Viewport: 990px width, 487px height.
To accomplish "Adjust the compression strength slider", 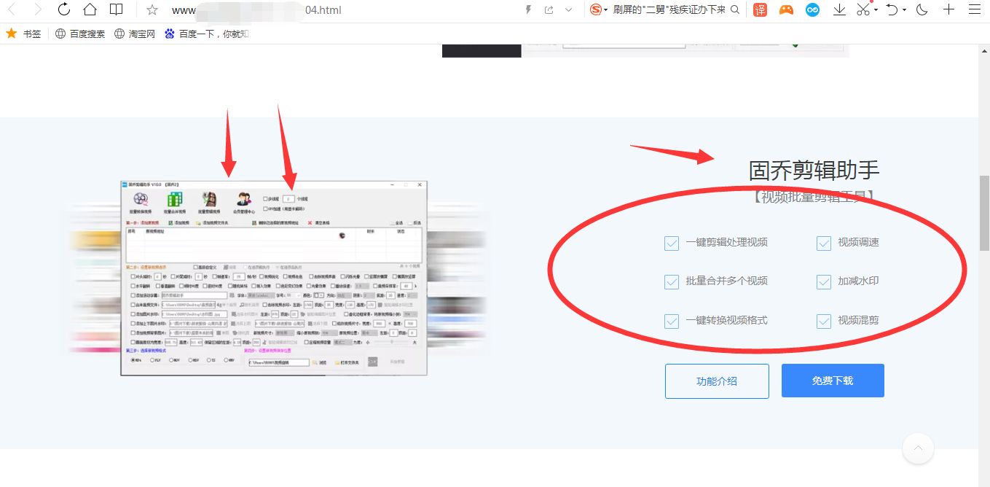I will (x=390, y=341).
